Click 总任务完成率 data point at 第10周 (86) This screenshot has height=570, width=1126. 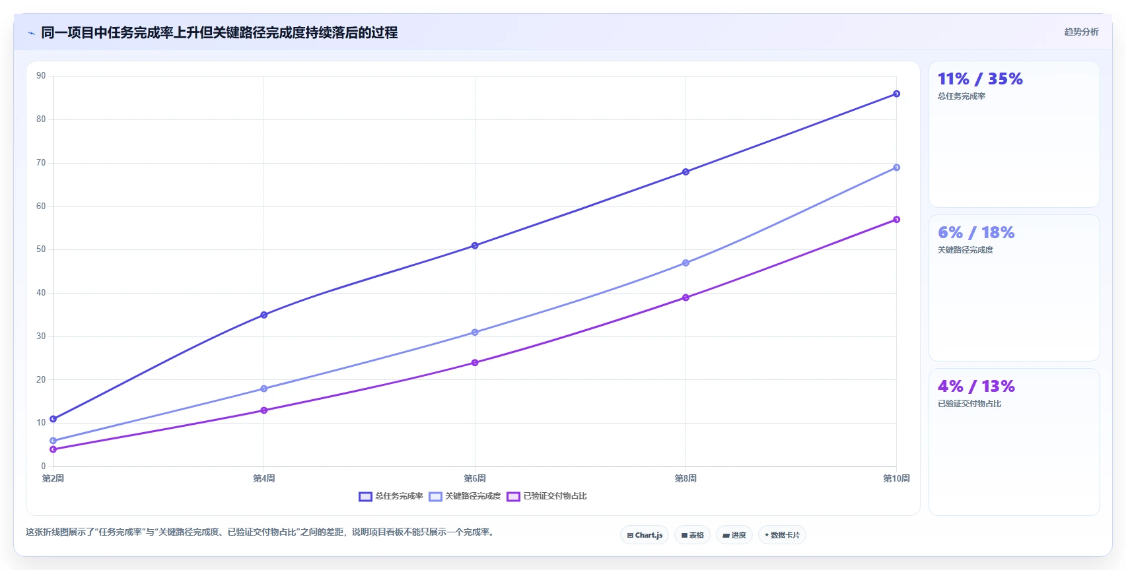(x=896, y=94)
